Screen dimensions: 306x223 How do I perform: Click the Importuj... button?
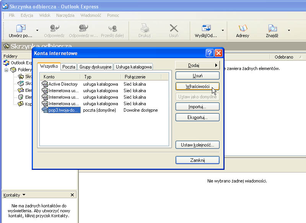(197, 107)
